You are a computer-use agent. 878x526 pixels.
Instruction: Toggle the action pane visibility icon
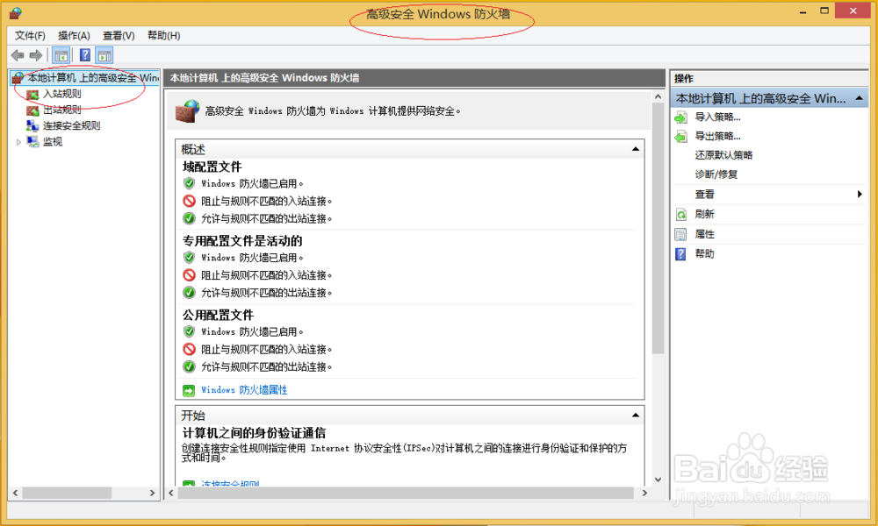pyautogui.click(x=106, y=54)
